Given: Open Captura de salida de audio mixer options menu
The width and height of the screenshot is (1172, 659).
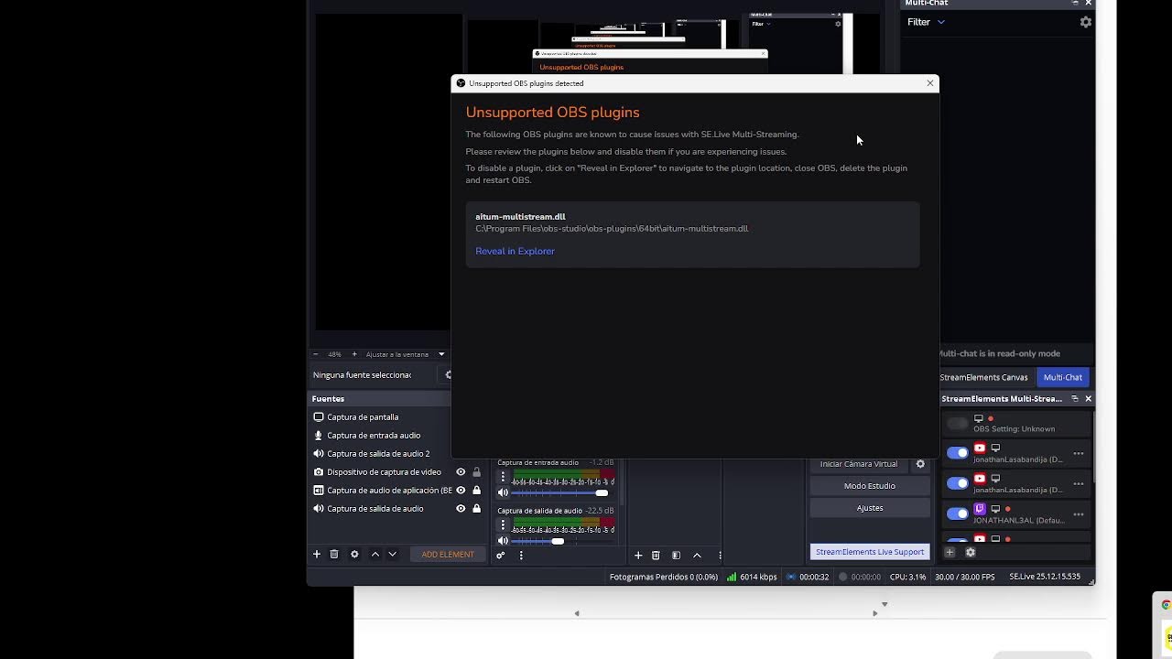Looking at the screenshot, I should (503, 524).
